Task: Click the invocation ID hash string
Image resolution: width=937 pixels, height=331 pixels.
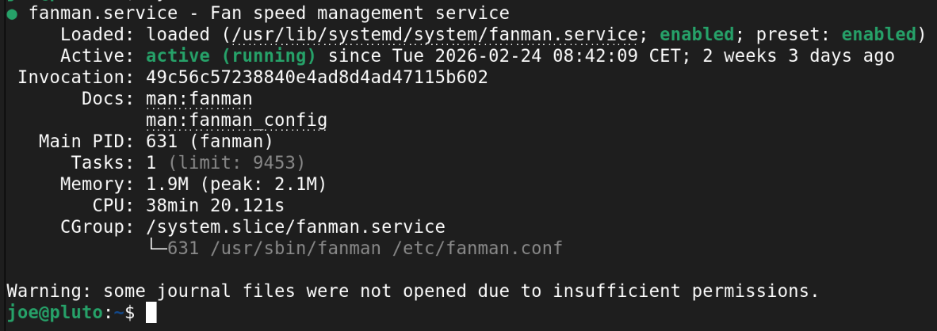Action: [x=317, y=78]
